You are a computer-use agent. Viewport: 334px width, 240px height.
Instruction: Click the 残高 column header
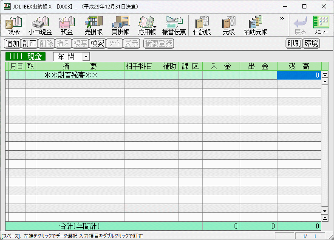[x=299, y=66]
